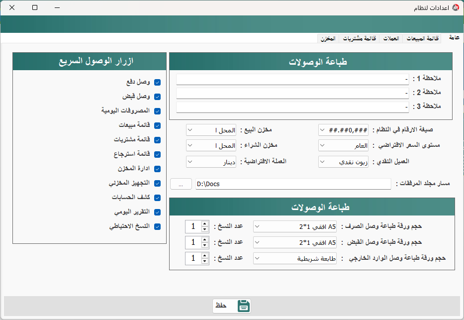Click the ملاحظة 3 text field
Screen dimensions: 464x320
pos(292,107)
